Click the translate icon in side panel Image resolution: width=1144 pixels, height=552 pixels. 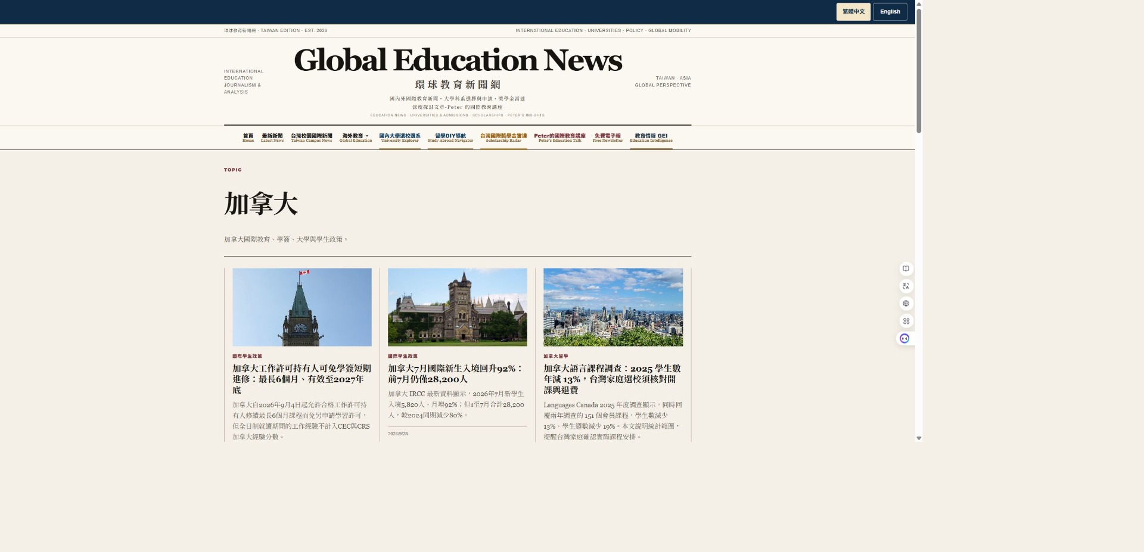click(x=906, y=286)
